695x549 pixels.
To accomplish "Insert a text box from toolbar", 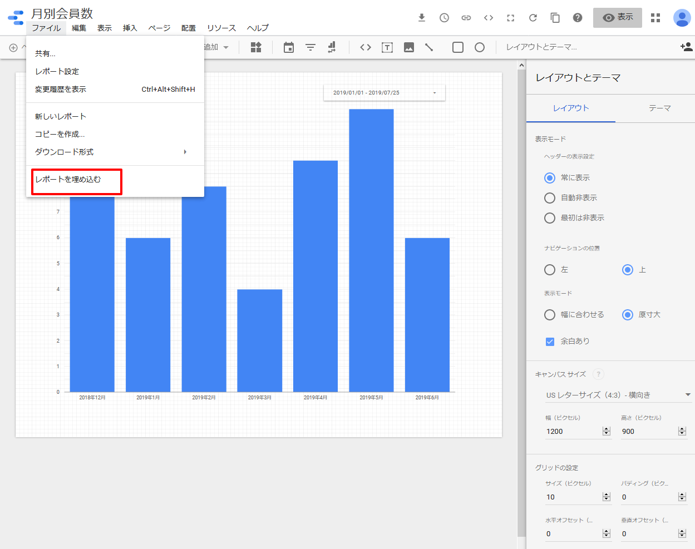I will pyautogui.click(x=387, y=47).
